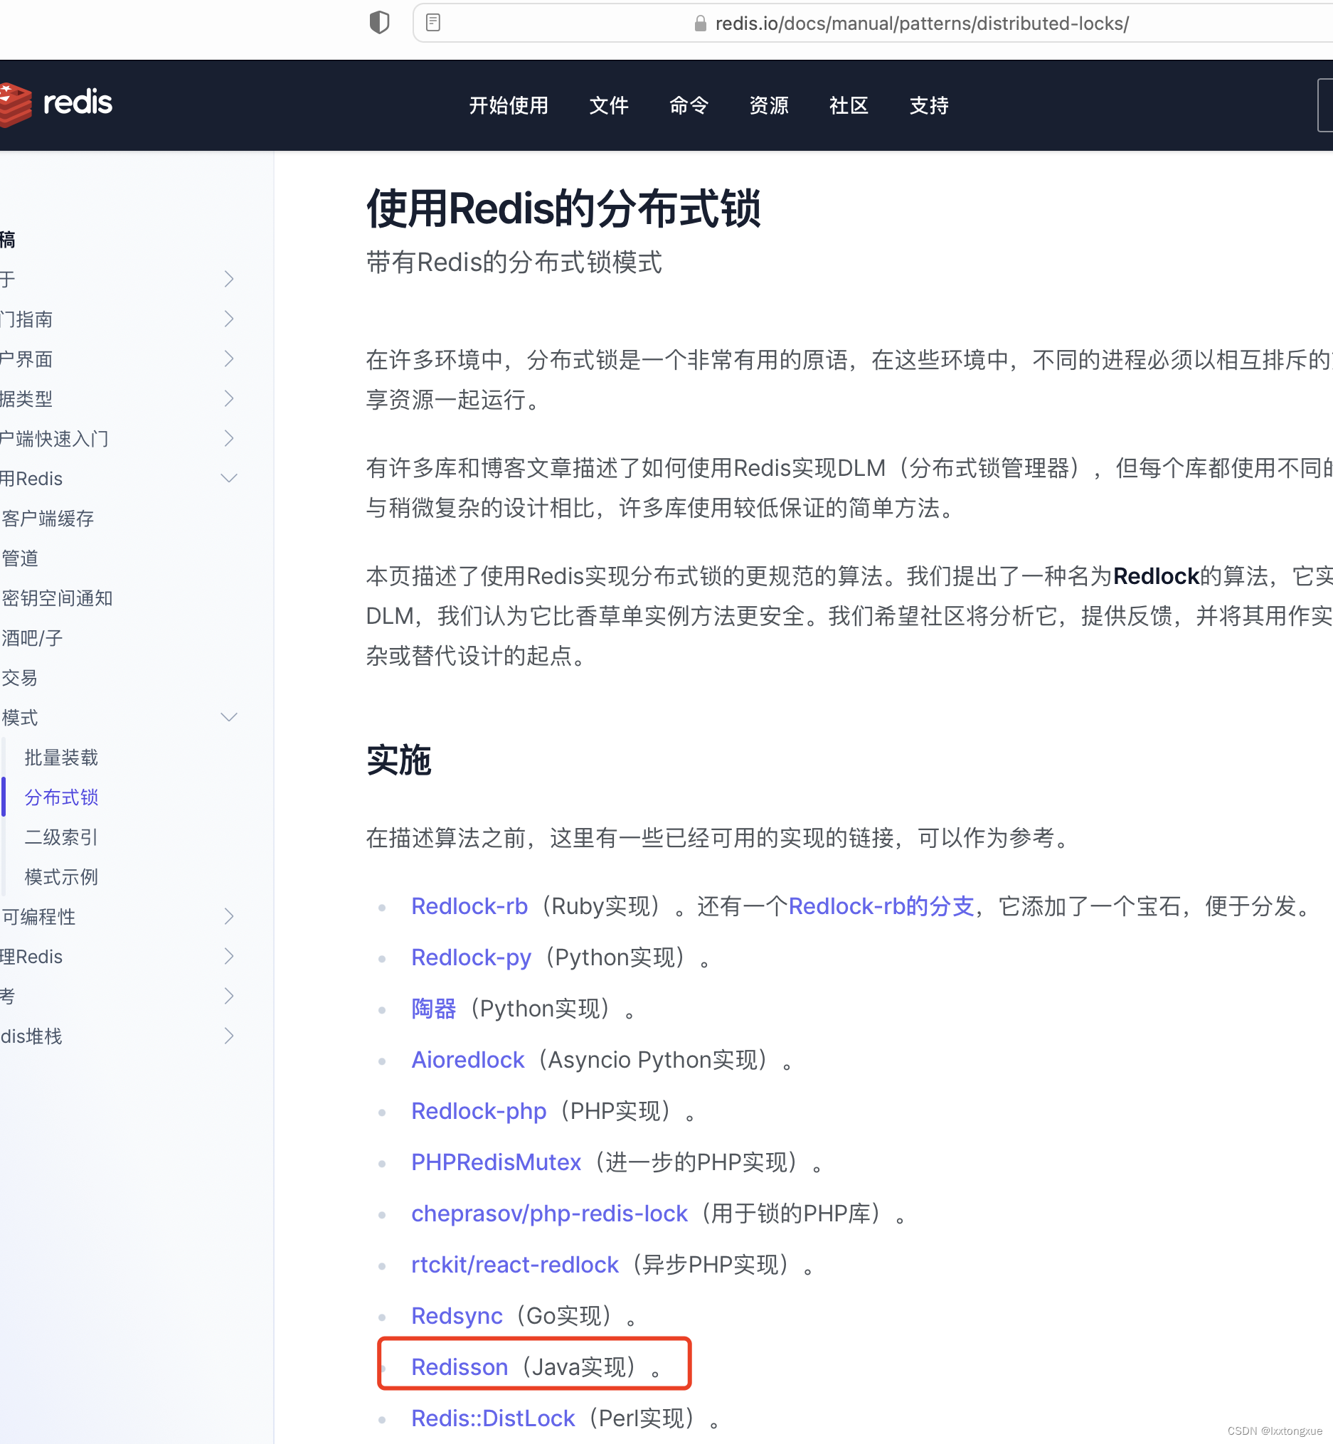
Task: Follow the PHPRedisMutex link
Action: click(x=496, y=1162)
